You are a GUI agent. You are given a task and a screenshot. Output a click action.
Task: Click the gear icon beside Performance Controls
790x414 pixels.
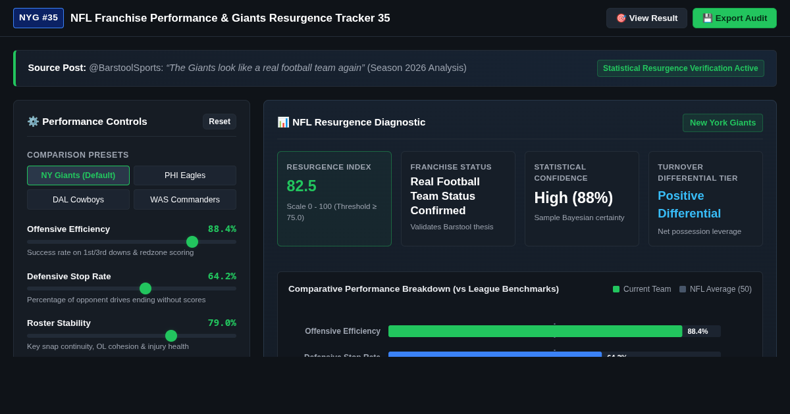(33, 122)
